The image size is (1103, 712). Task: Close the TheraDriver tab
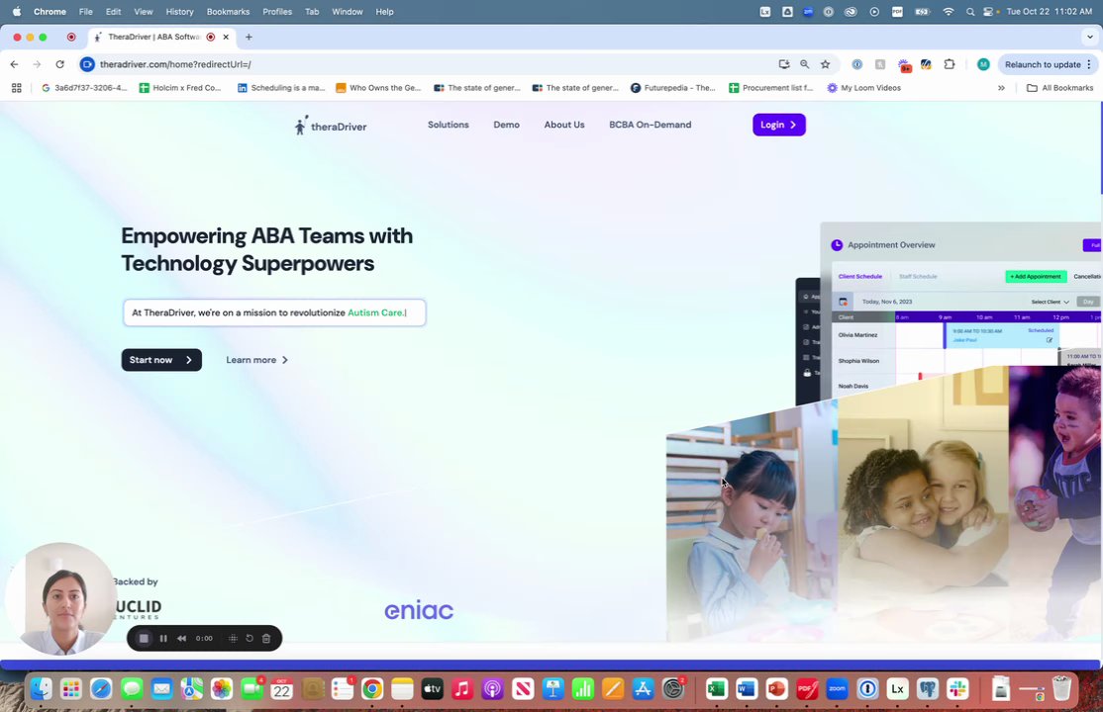[226, 38]
